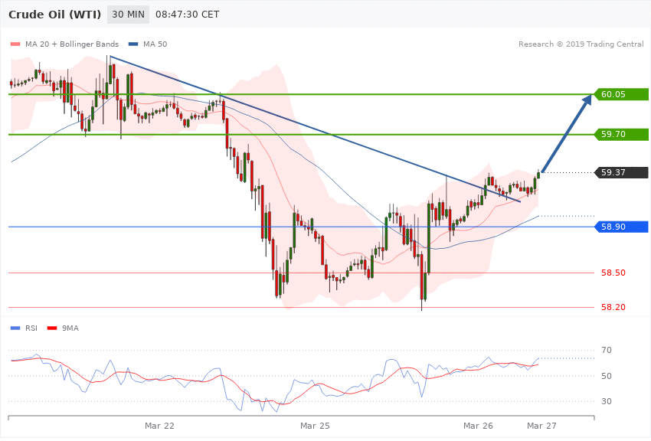Click the Crude Oil (WTI) chart title
The image size is (651, 441).
(54, 15)
